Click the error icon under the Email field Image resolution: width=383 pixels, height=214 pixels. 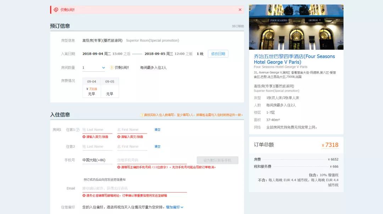(84, 195)
